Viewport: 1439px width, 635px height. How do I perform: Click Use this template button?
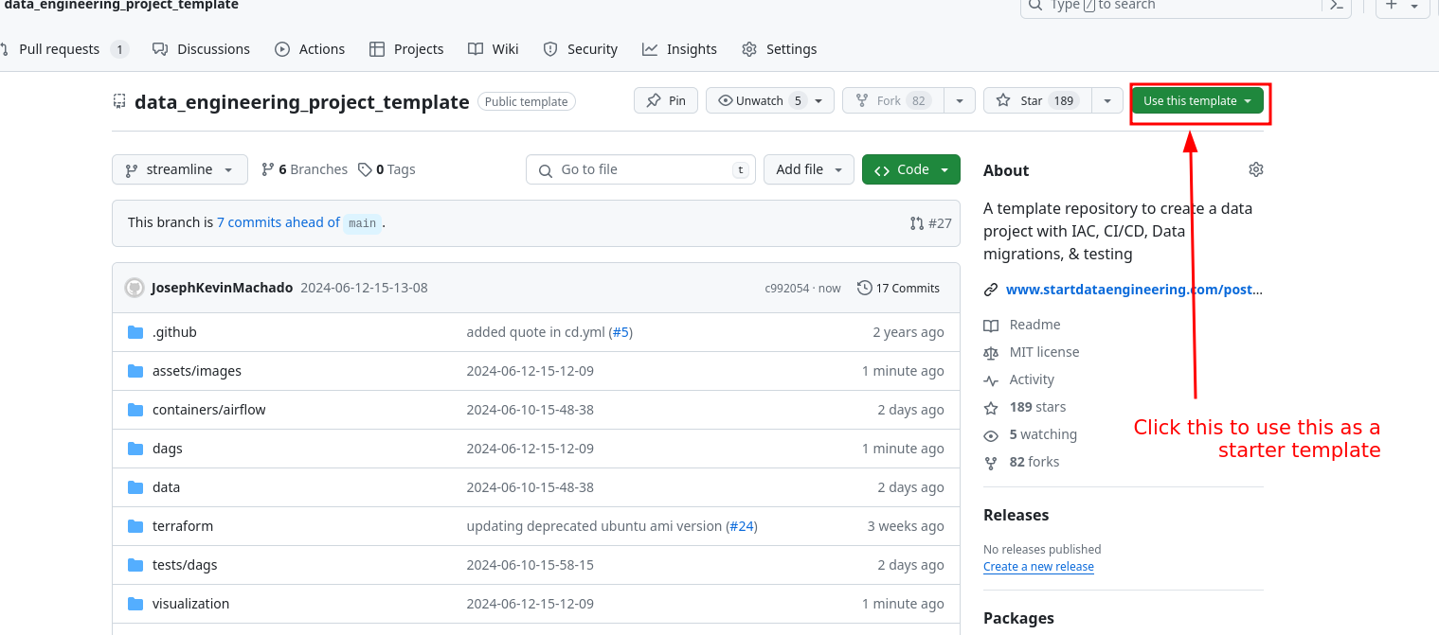(x=1197, y=100)
